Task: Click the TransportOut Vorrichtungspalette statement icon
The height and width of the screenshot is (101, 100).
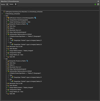Action: click(x=8, y=20)
